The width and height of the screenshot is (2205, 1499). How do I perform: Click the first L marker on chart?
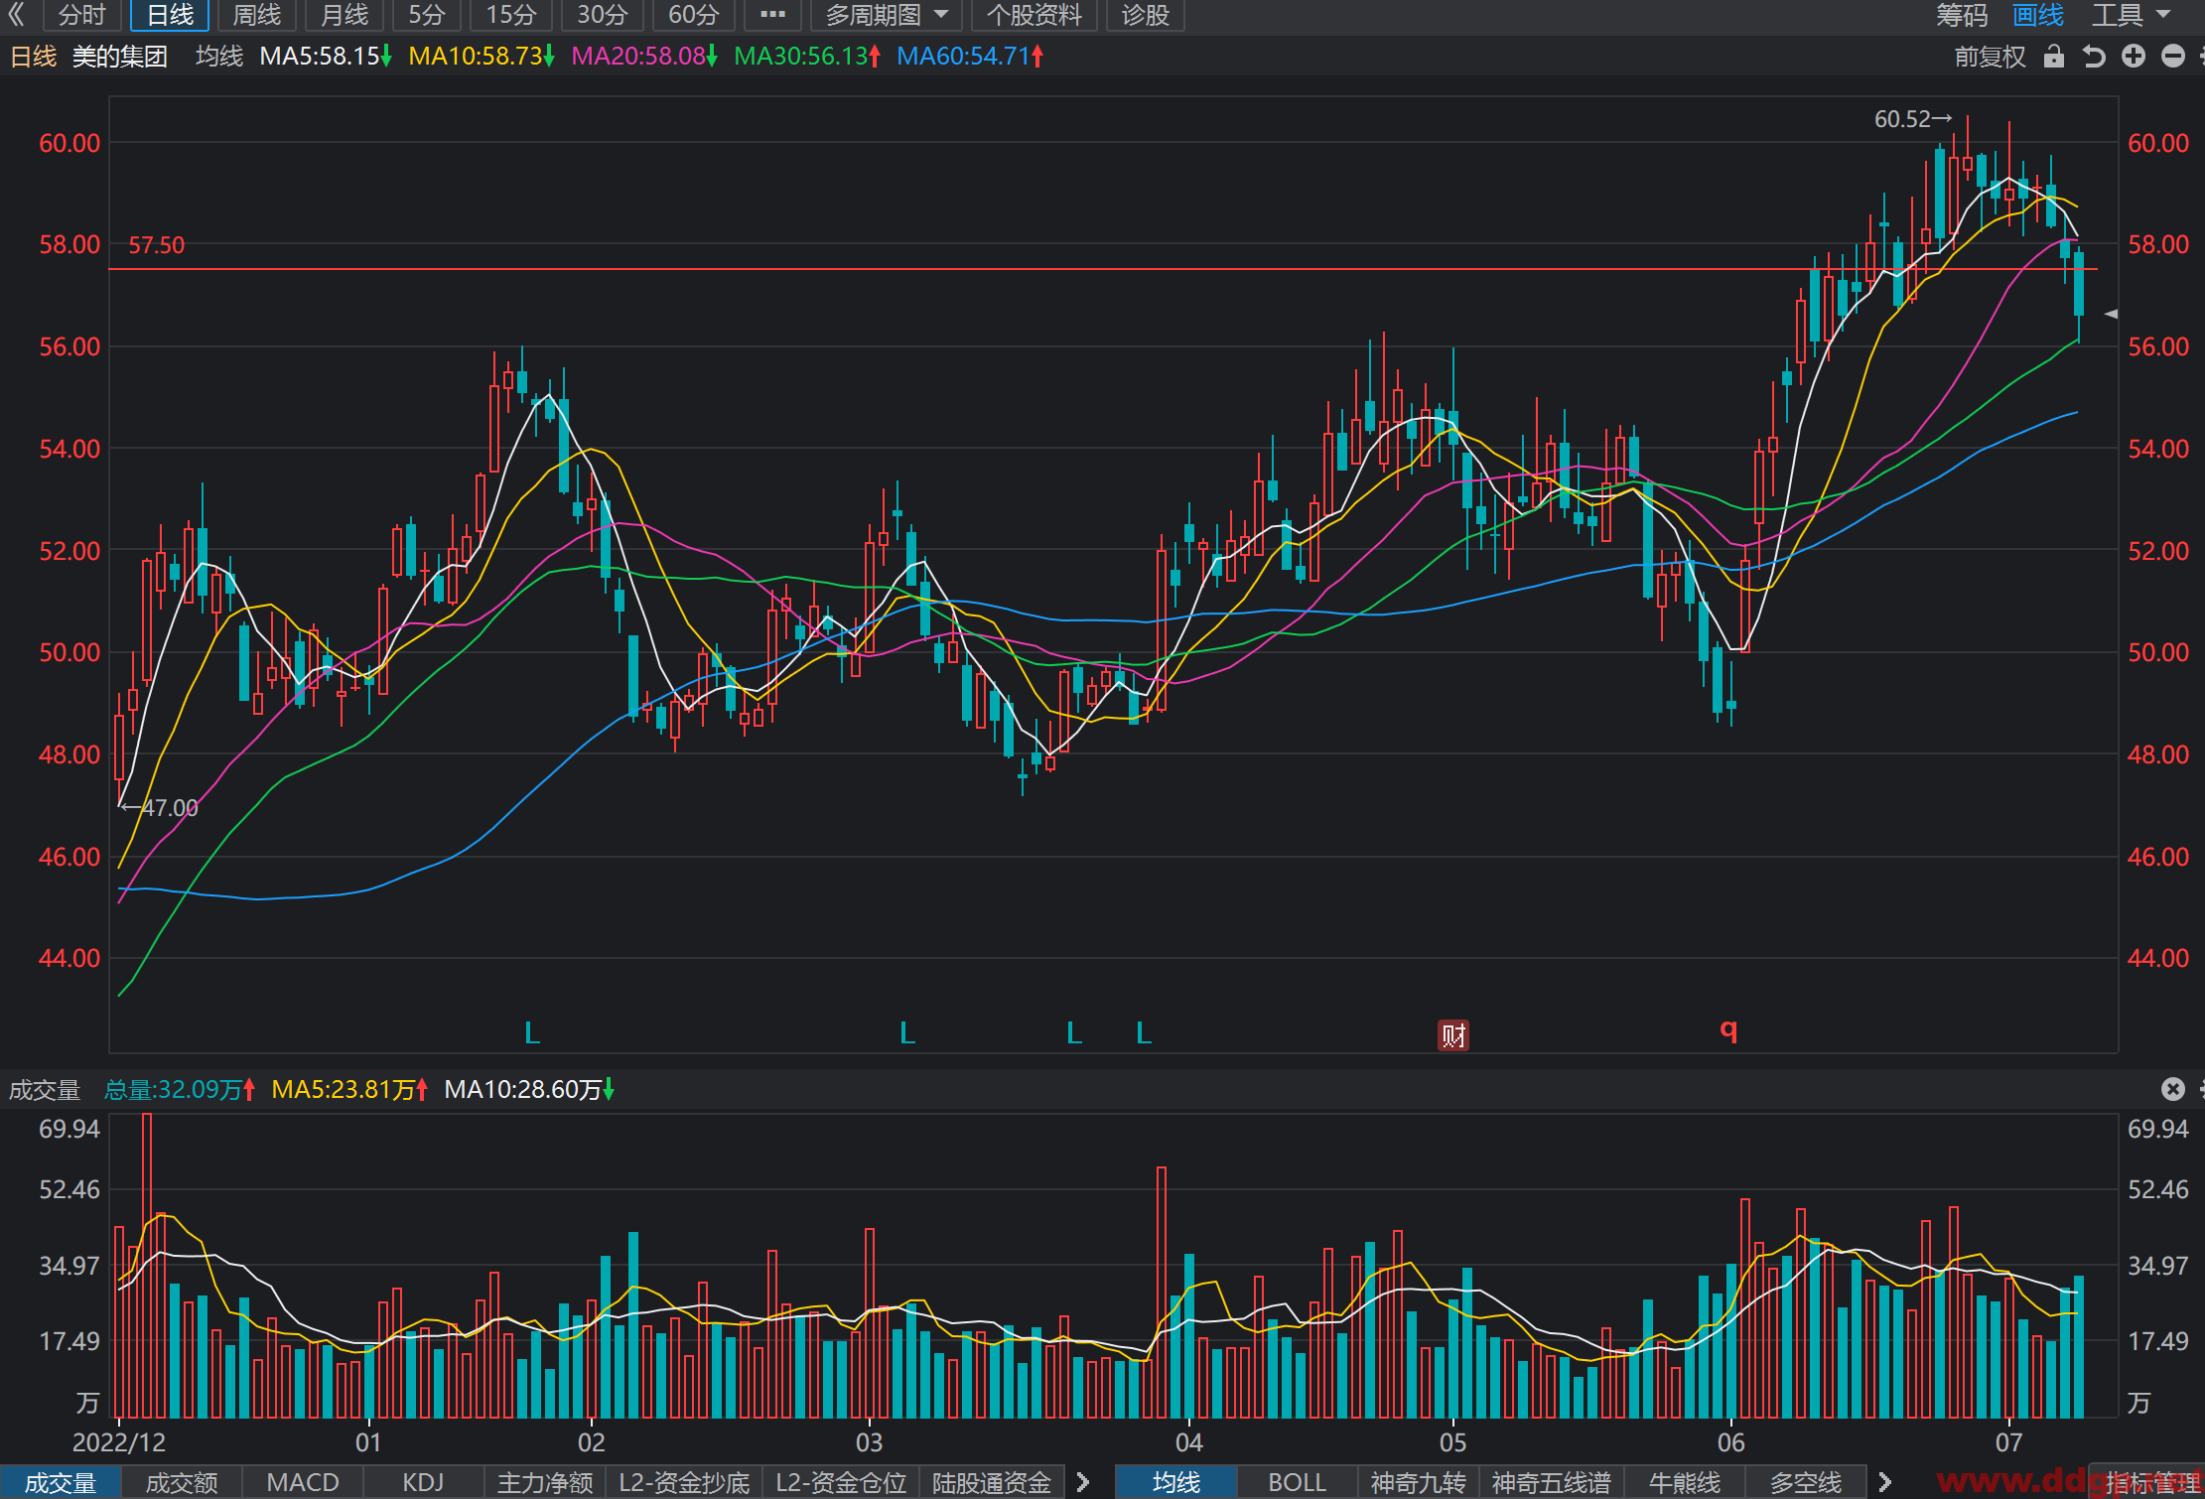pyautogui.click(x=532, y=1033)
